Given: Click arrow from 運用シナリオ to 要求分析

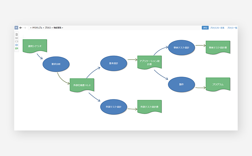Looking at the screenshot, I should point(39,56).
